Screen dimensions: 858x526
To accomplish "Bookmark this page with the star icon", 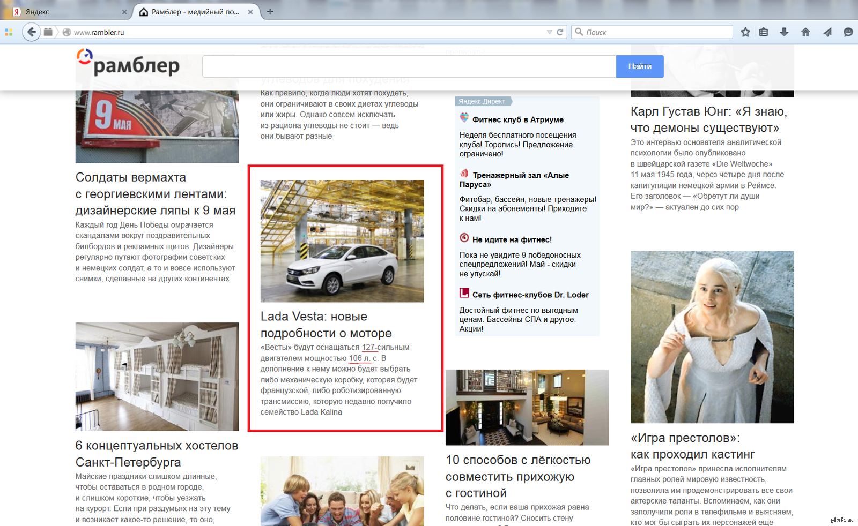I will [x=745, y=32].
